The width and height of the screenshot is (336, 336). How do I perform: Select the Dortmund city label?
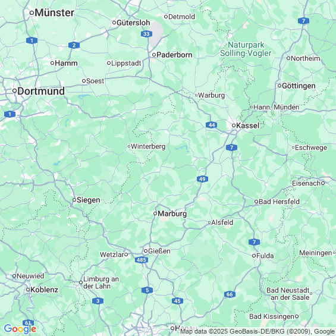[41, 91]
